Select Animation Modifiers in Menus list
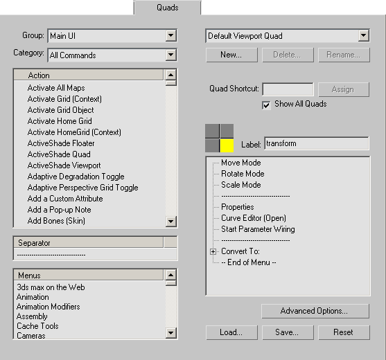This screenshot has height=360, width=386. pos(49,307)
